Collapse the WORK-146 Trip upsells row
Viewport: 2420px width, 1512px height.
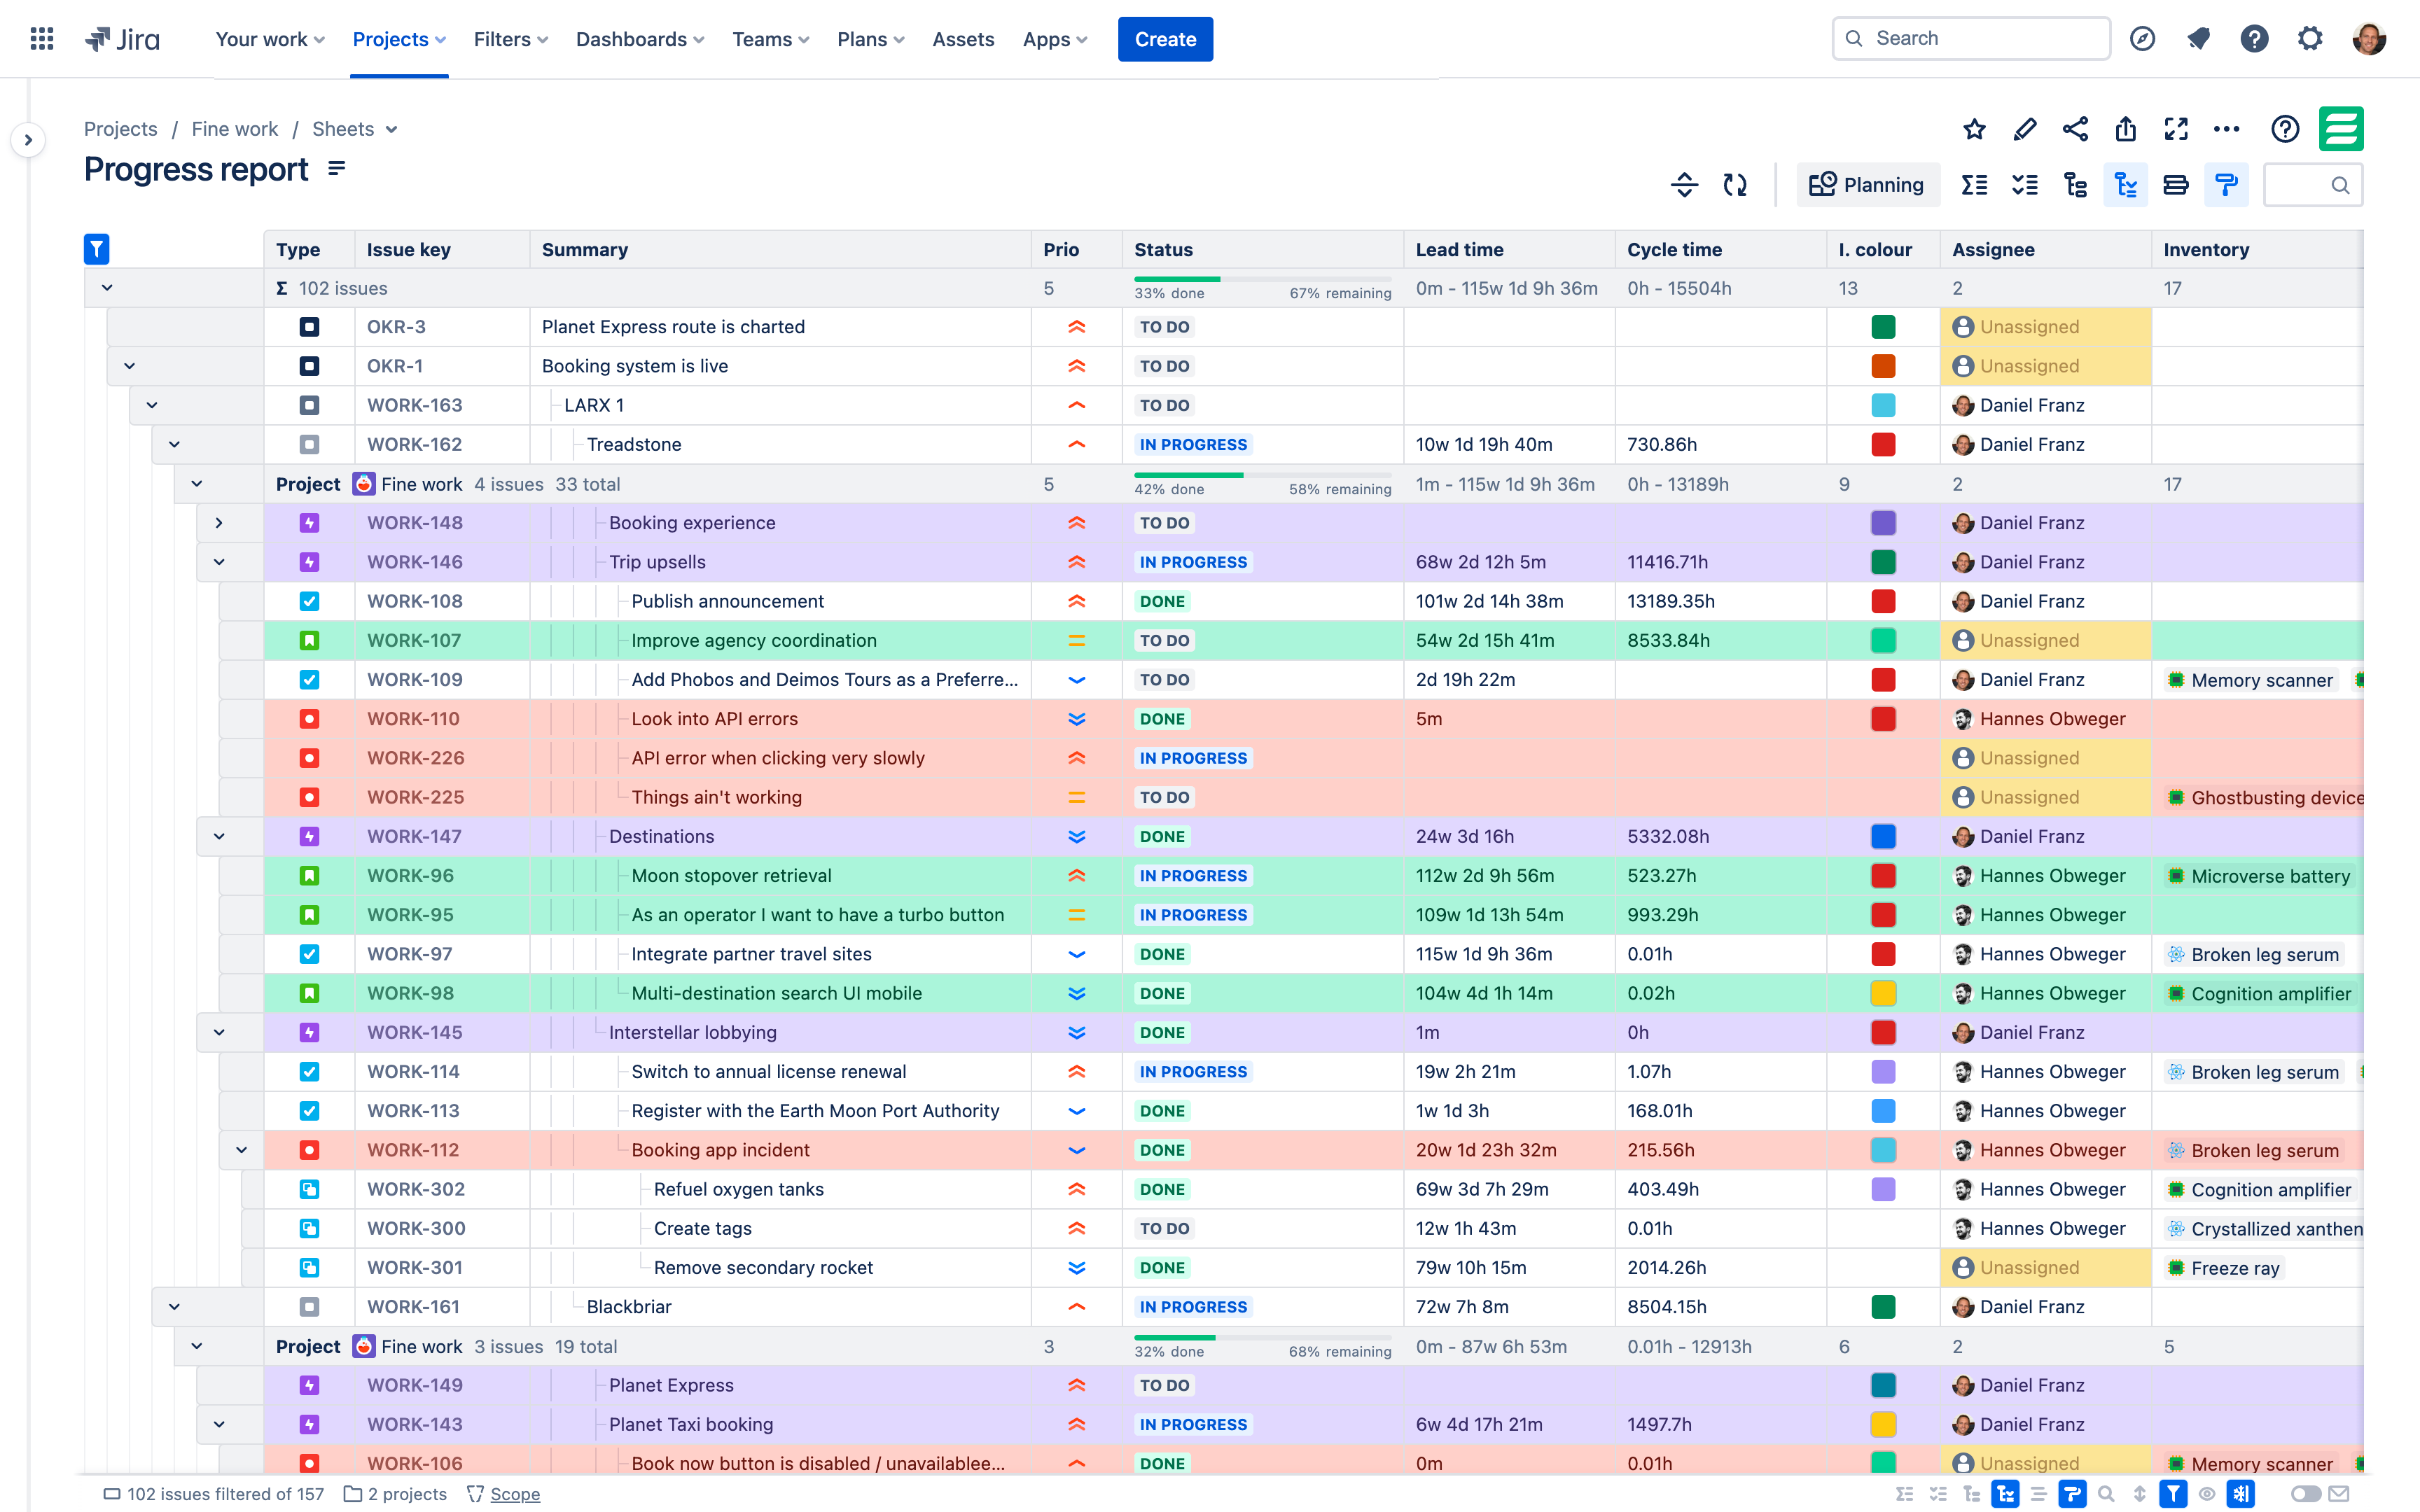[220, 561]
